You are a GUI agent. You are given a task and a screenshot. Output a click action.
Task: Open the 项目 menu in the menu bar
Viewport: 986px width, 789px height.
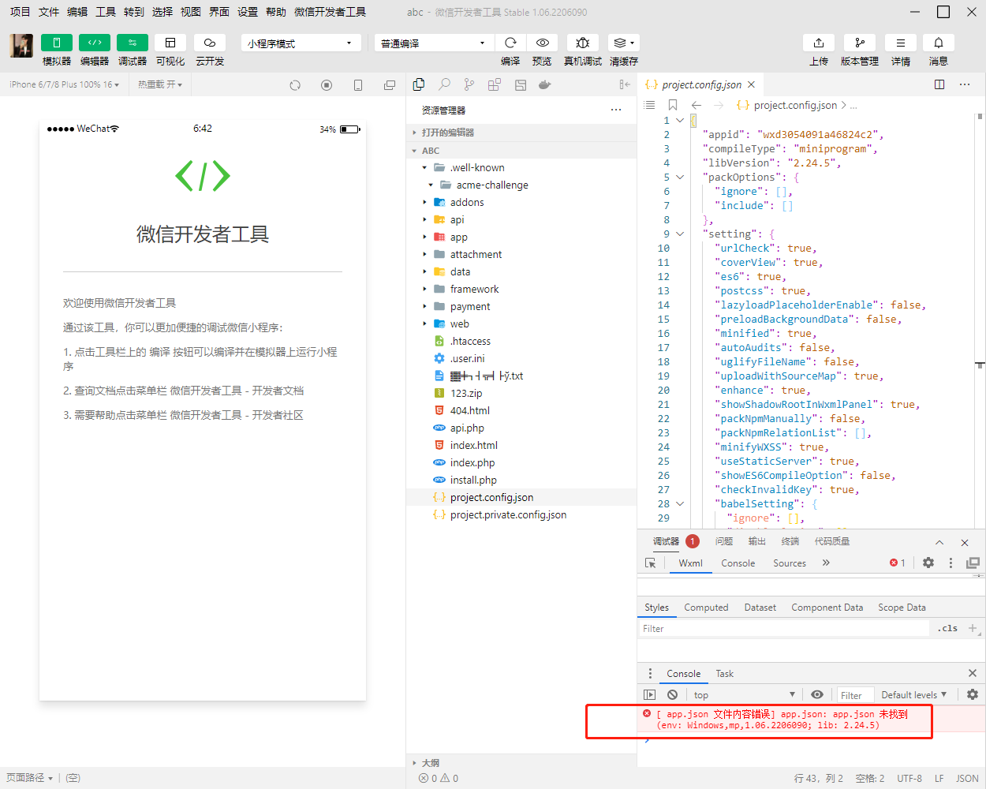pos(20,12)
